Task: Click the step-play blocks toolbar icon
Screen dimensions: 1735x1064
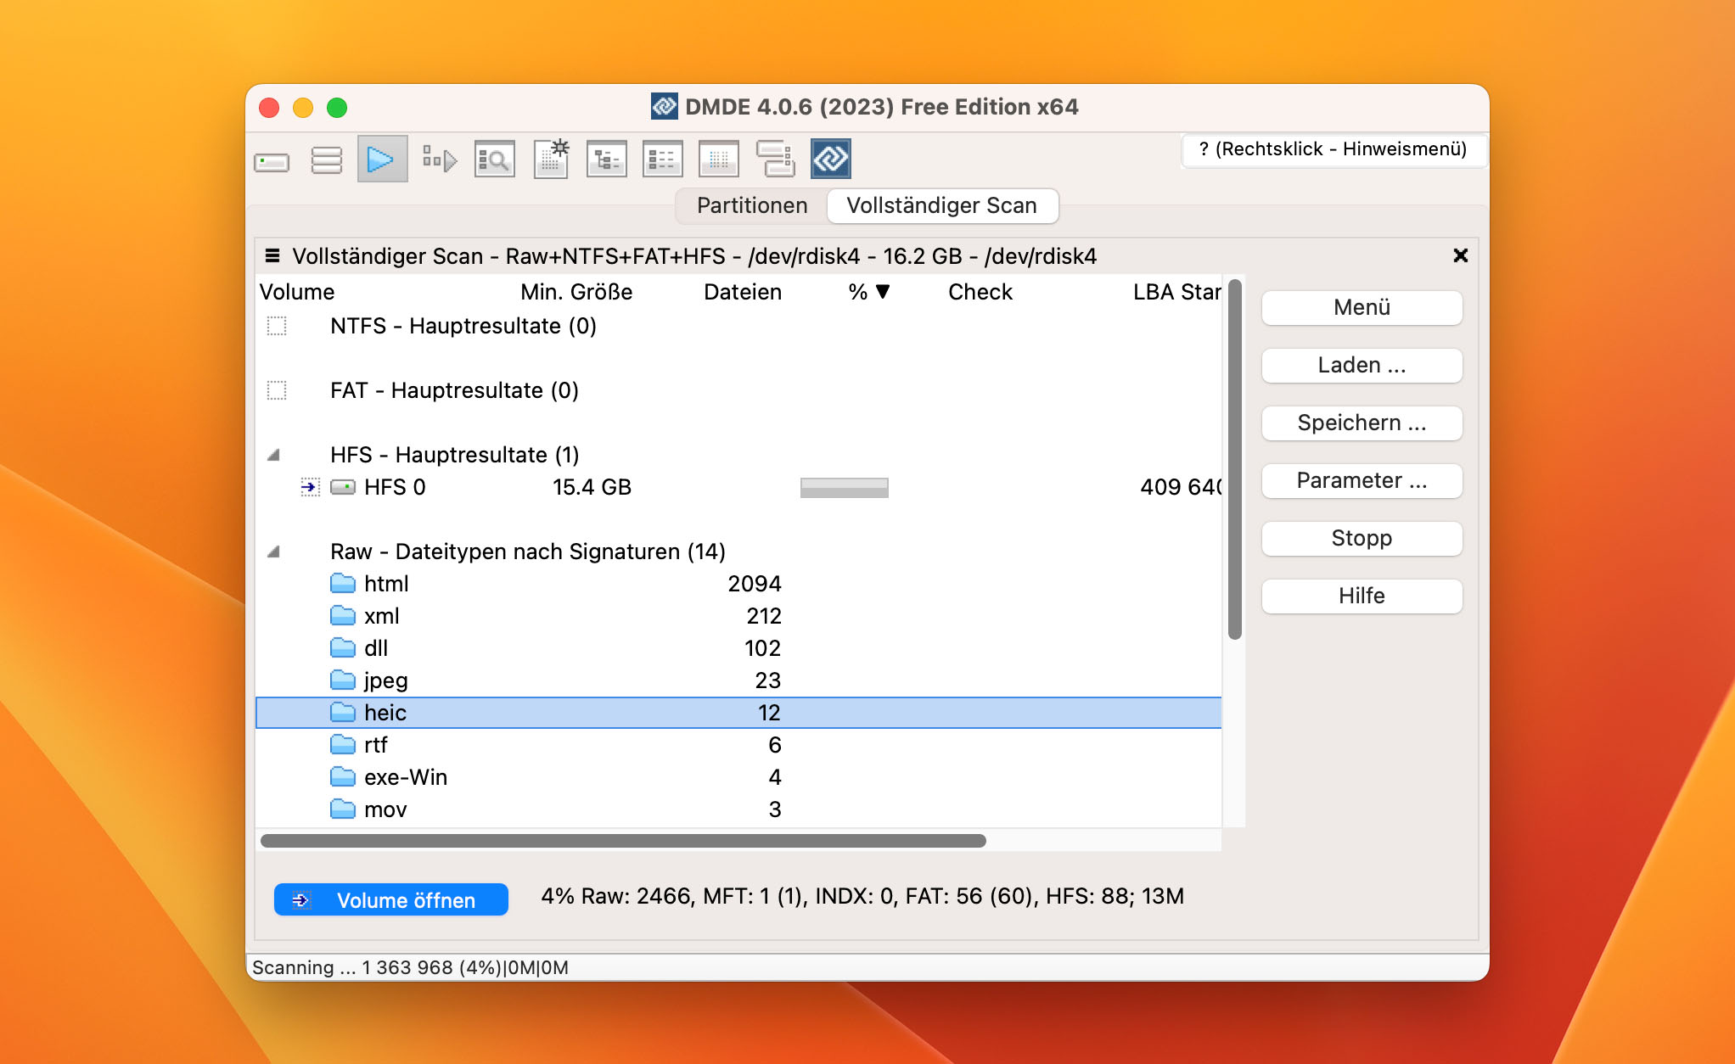Action: pyautogui.click(x=440, y=159)
